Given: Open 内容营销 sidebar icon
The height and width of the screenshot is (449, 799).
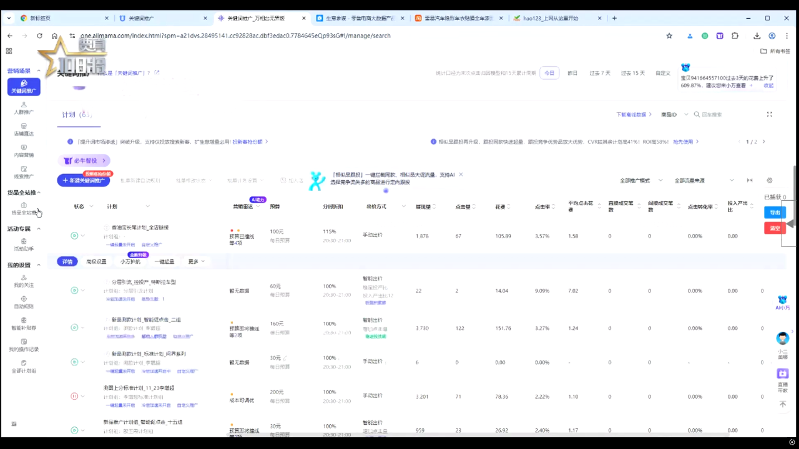Looking at the screenshot, I should point(24,151).
